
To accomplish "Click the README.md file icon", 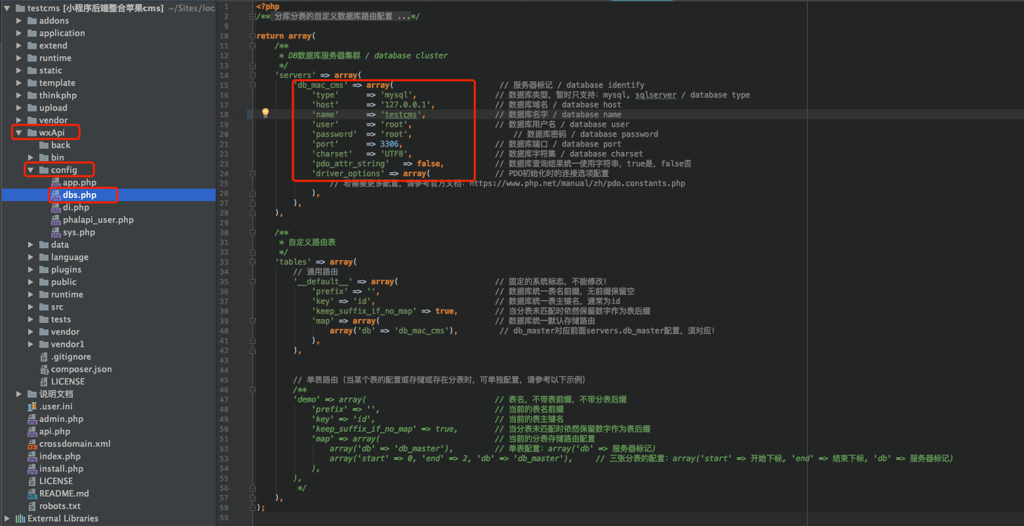I will tap(33, 494).
